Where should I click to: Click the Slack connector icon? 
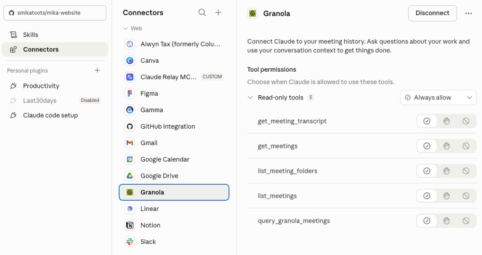(x=130, y=242)
